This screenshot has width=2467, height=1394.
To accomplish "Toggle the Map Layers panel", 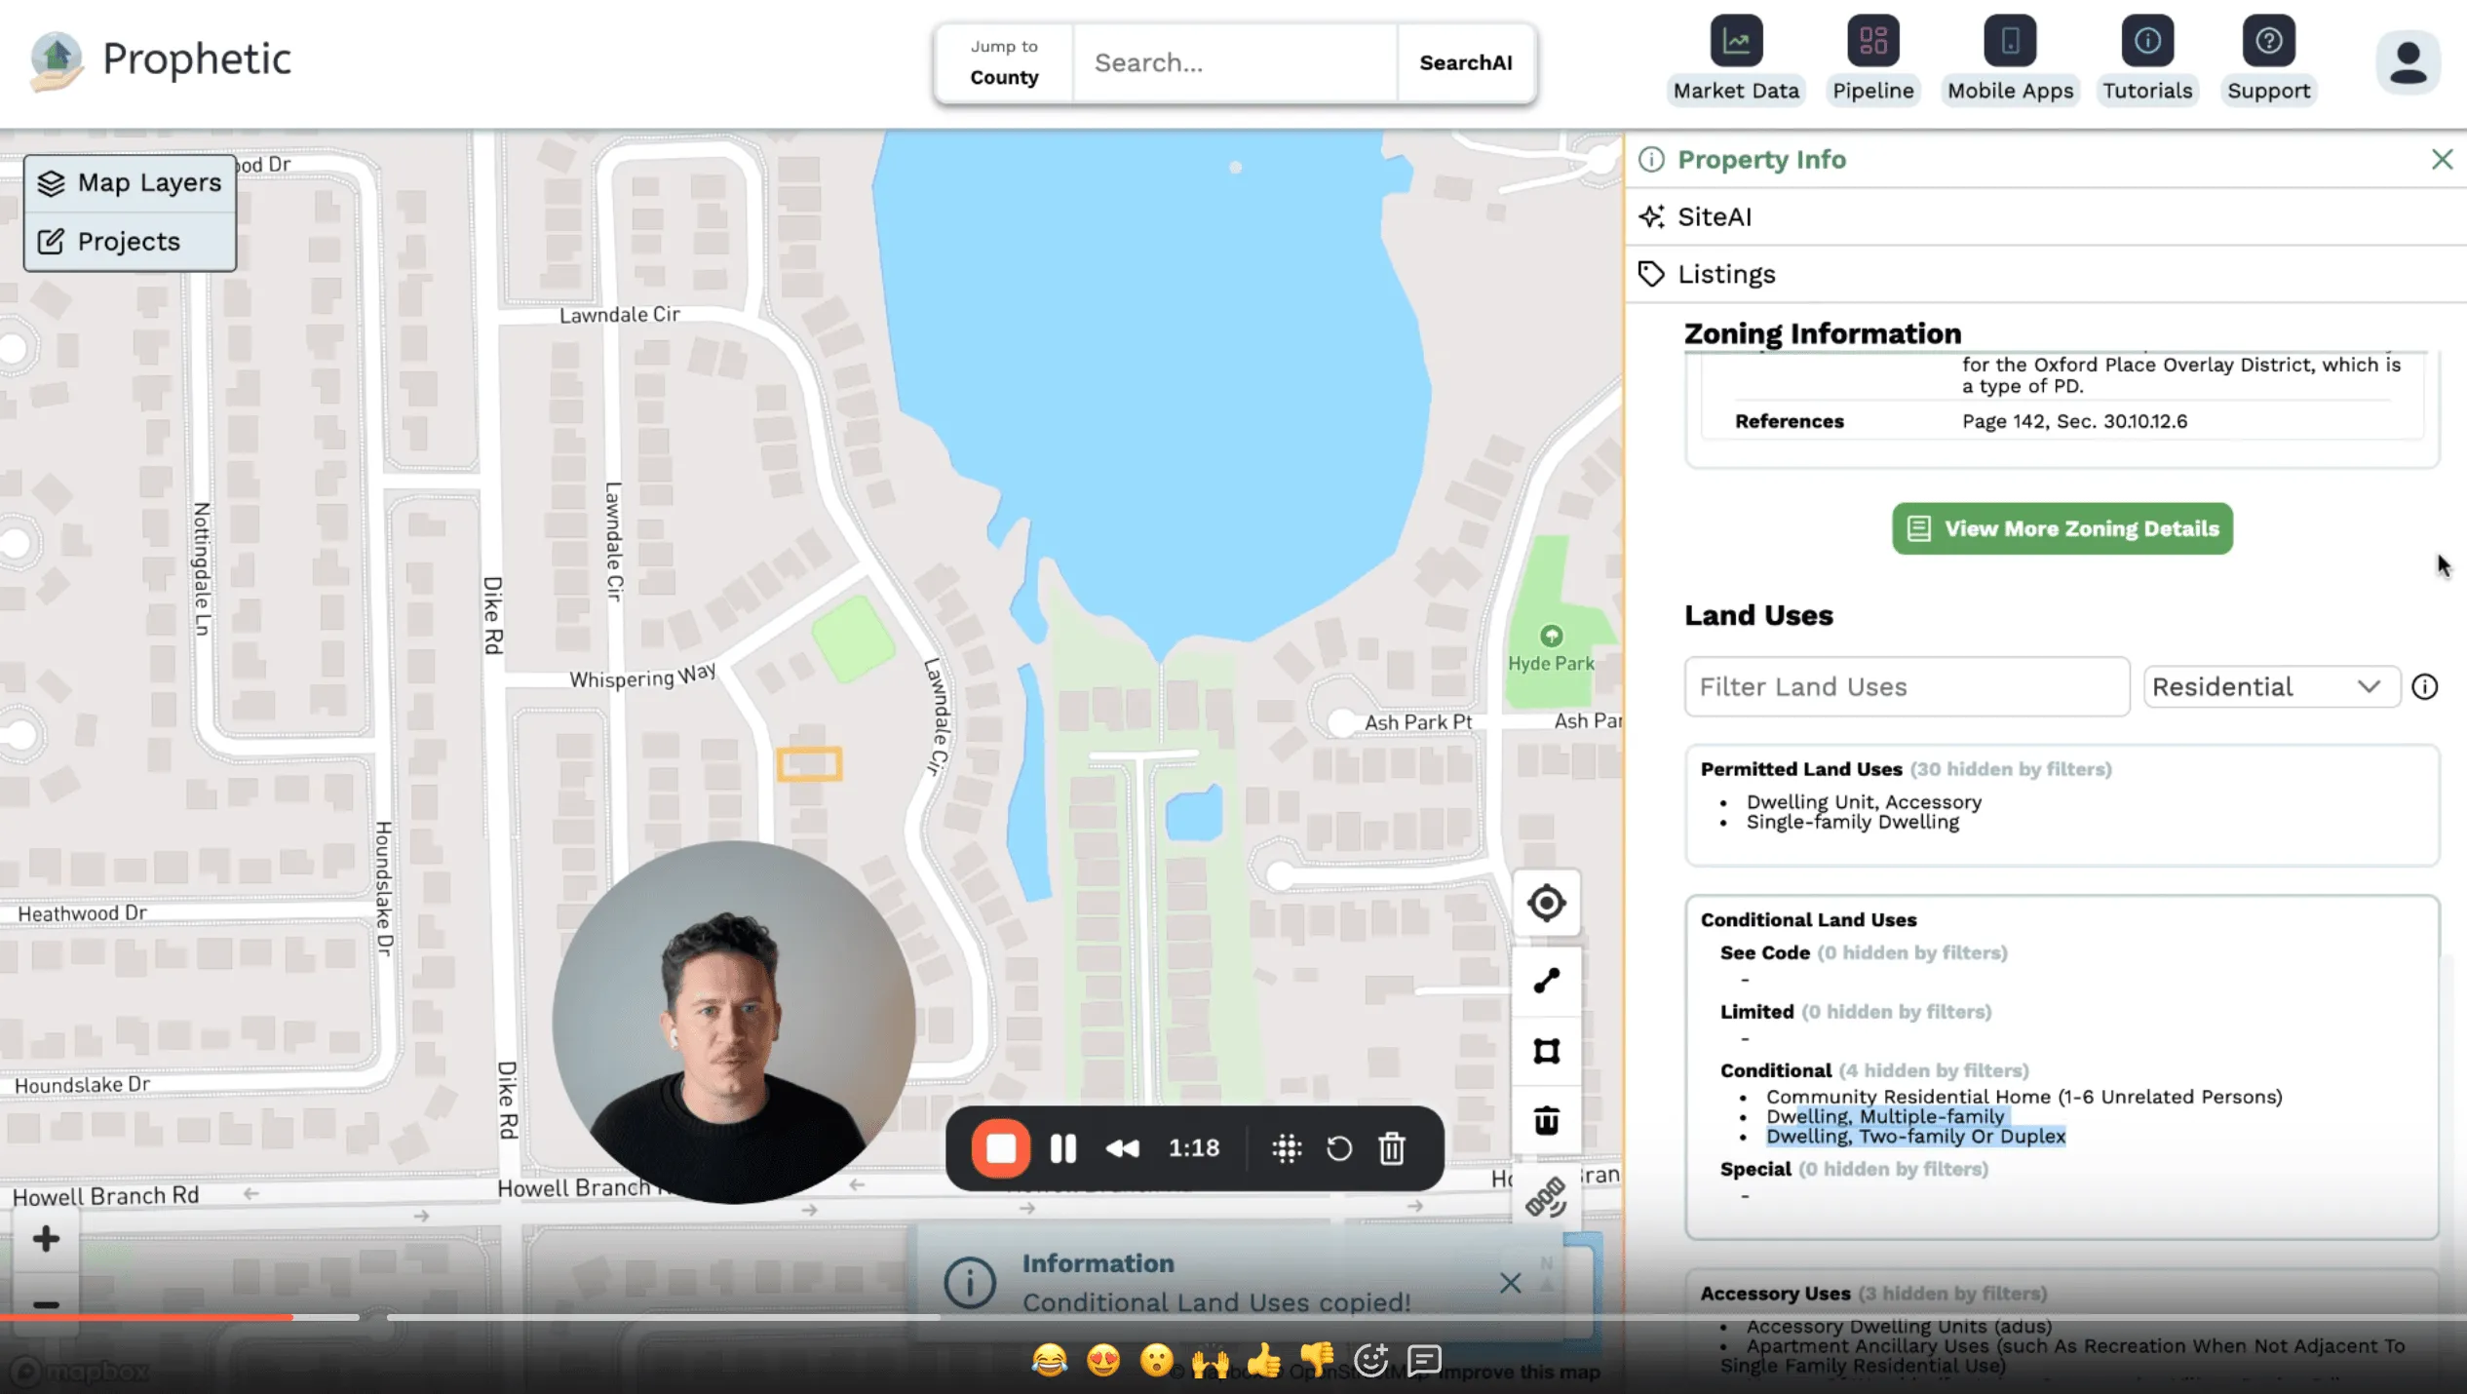I will (x=130, y=183).
